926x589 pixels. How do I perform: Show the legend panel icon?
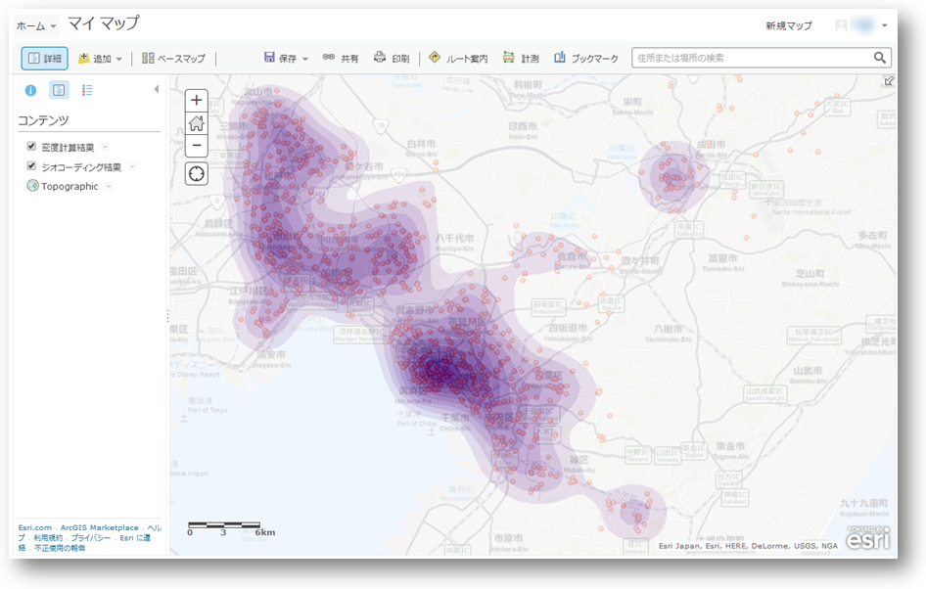[x=87, y=90]
